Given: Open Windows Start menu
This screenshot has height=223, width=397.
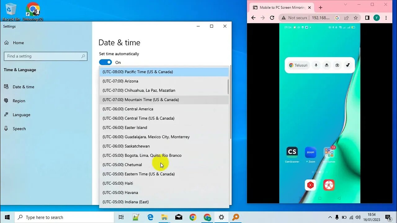Looking at the screenshot, I should click(x=7, y=217).
